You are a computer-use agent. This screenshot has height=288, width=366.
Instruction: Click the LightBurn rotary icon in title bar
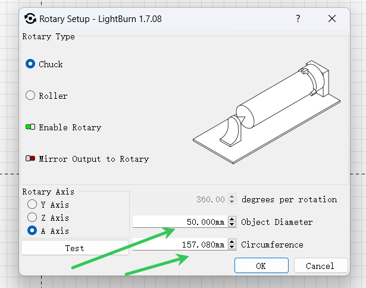click(30, 18)
